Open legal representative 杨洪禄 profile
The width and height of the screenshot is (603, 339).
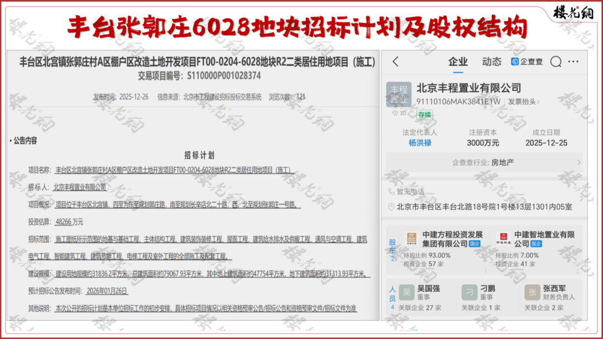tap(420, 143)
